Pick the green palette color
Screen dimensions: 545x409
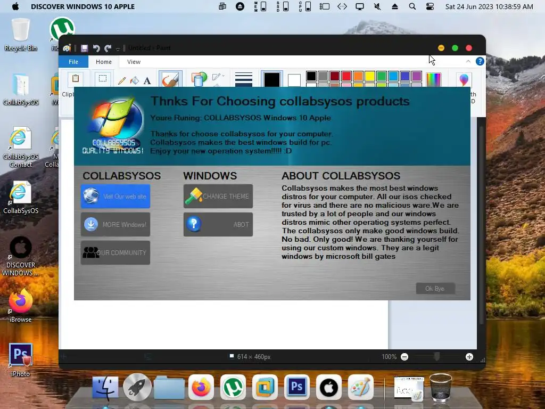tap(382, 76)
